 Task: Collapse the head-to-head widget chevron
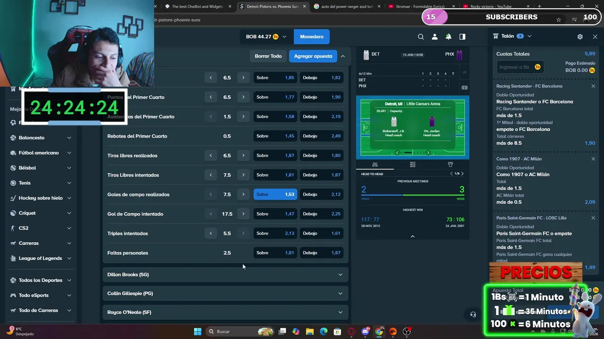[412, 236]
